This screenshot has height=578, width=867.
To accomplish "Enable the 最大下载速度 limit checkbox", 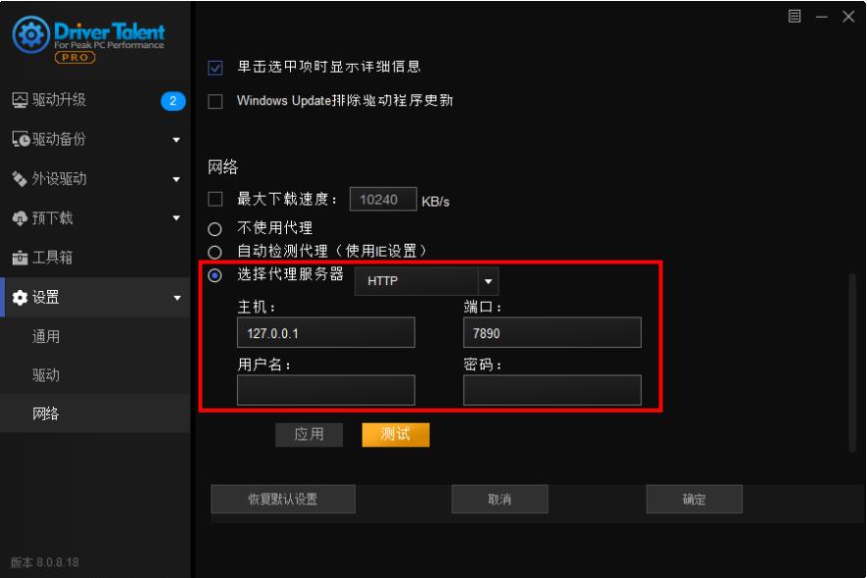I will pyautogui.click(x=217, y=200).
